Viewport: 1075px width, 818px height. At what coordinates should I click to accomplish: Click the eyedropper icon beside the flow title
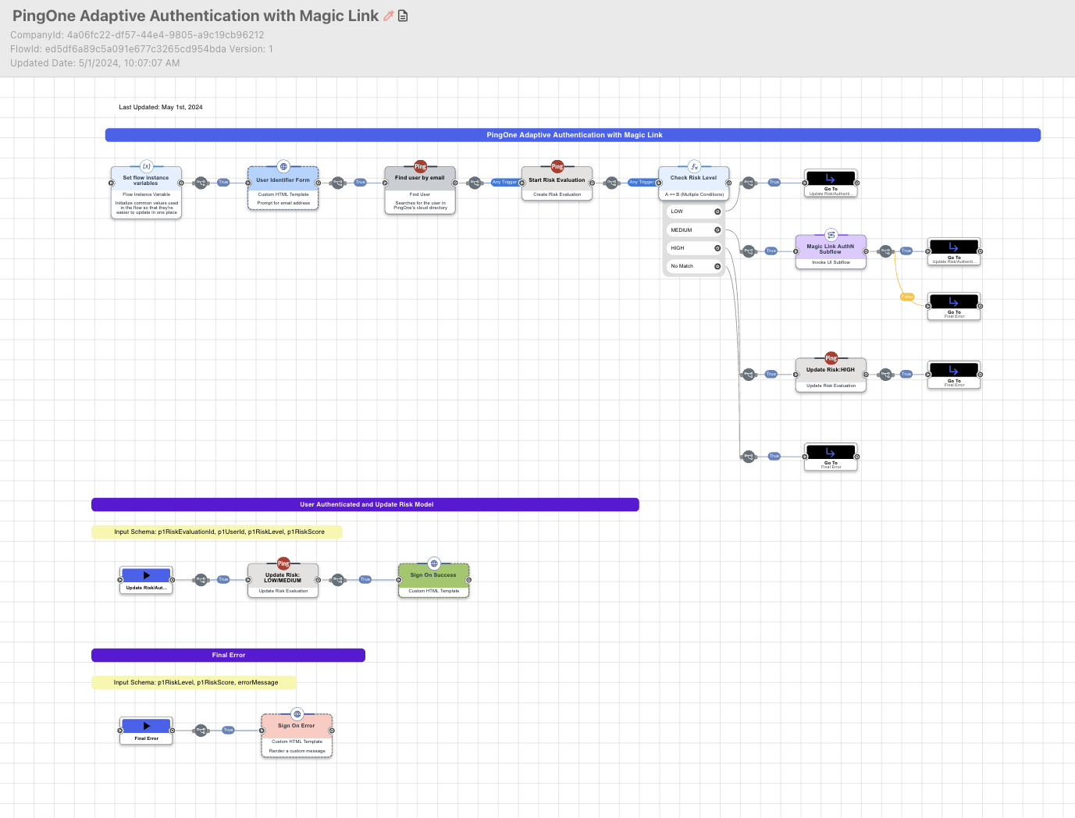388,16
